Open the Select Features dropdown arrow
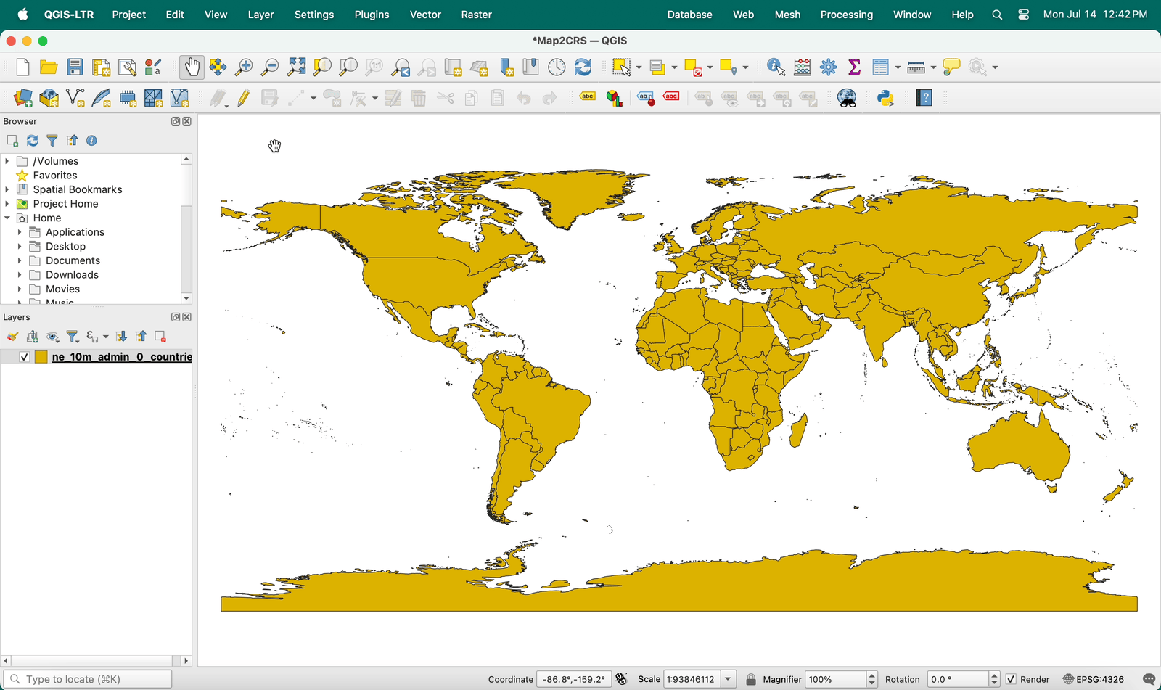This screenshot has width=1161, height=690. [639, 67]
